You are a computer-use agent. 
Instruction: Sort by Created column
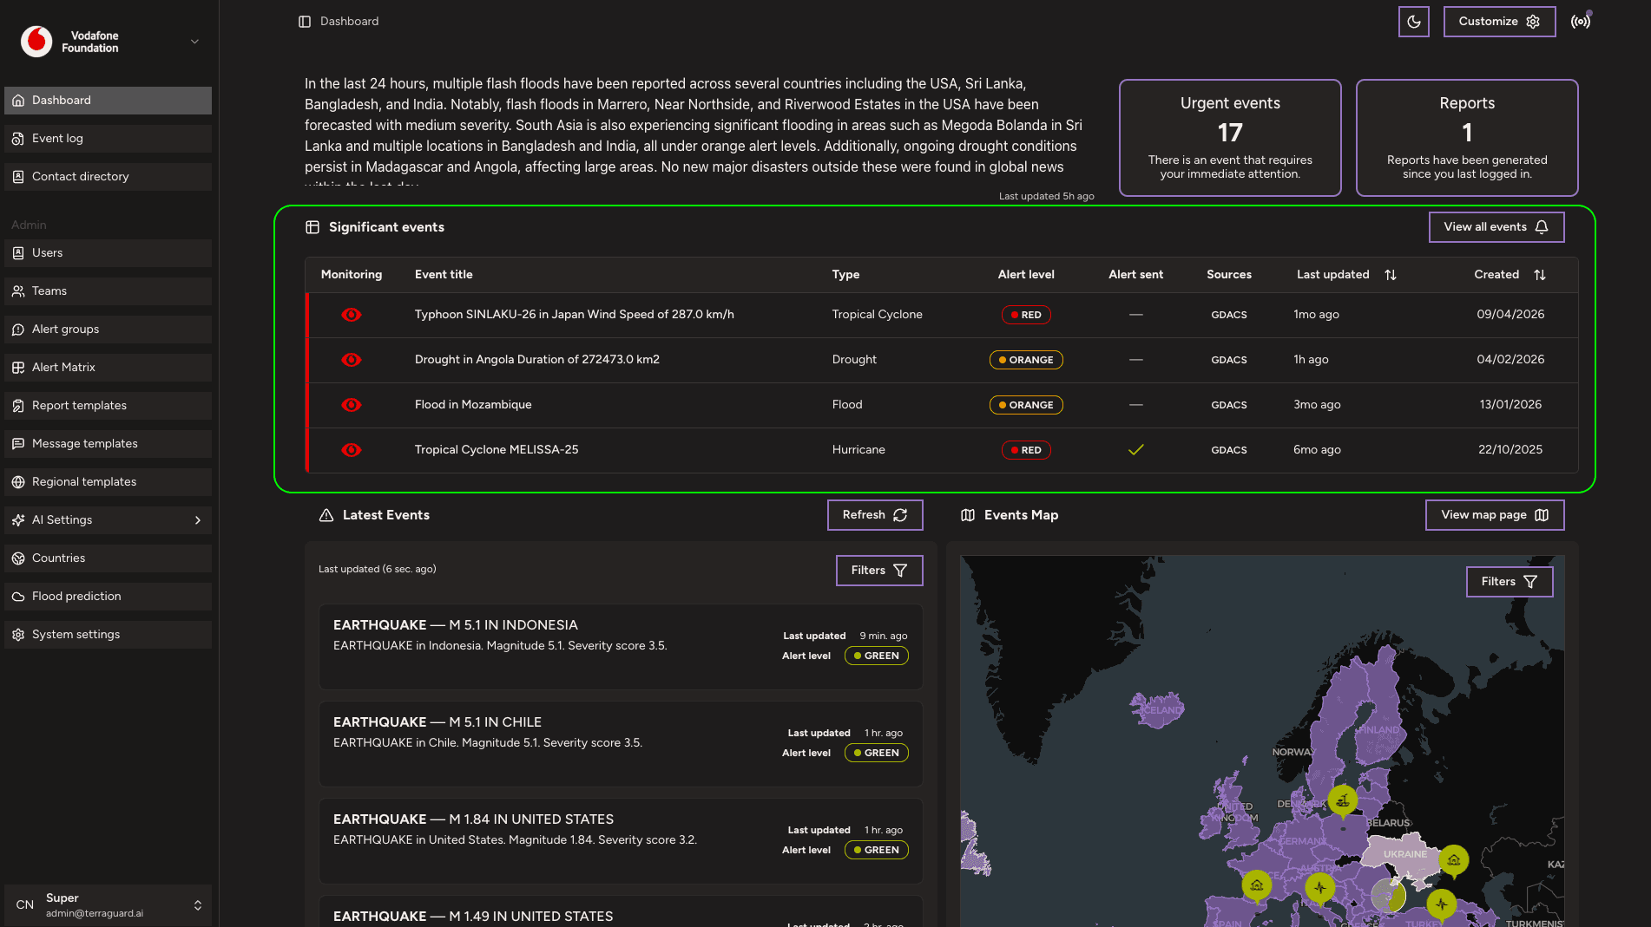tap(1540, 275)
